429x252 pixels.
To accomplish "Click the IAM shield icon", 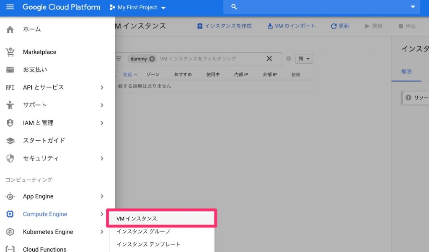I will pos(10,123).
